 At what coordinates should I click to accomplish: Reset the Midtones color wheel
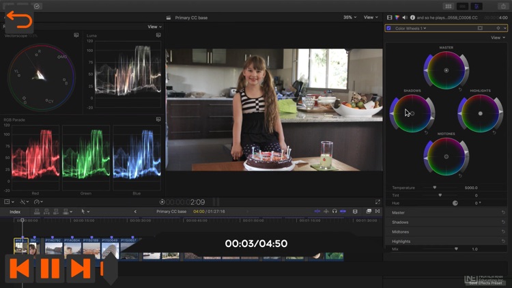[x=460, y=175]
